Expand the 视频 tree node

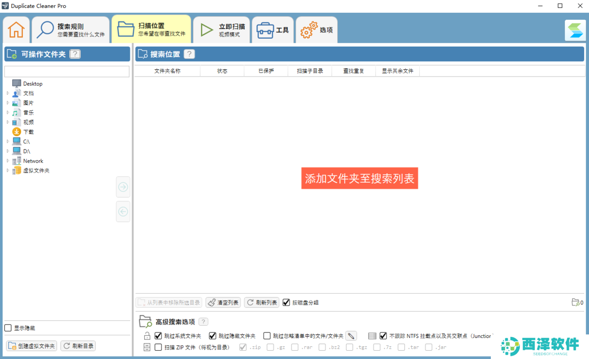tap(8, 122)
